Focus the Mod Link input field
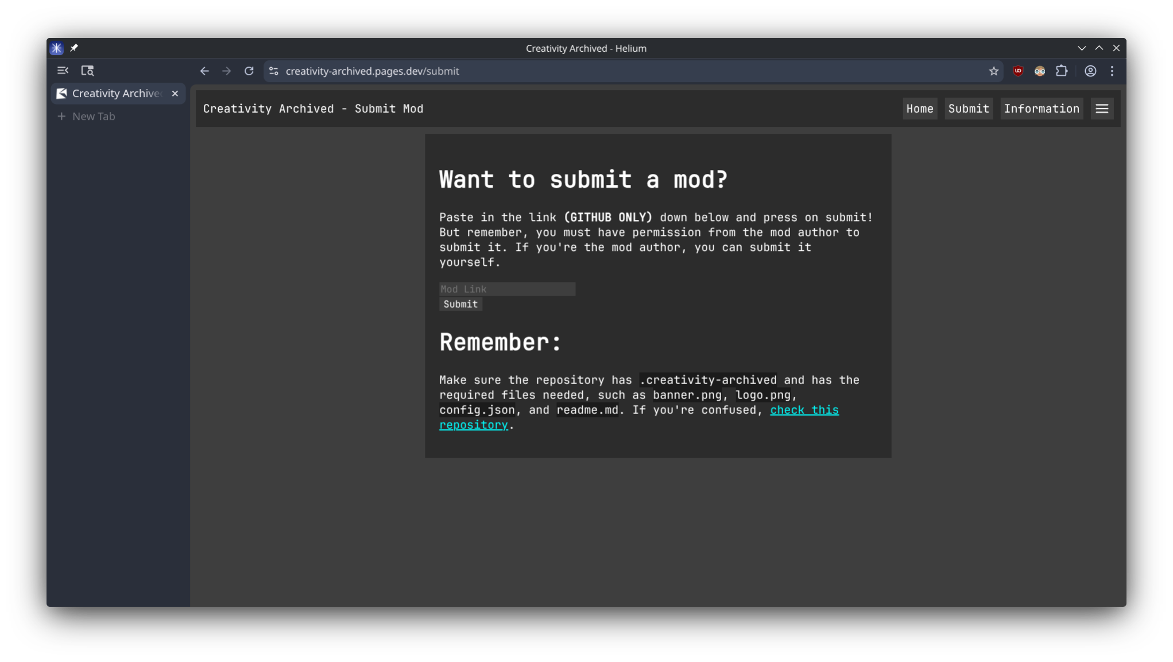This screenshot has width=1173, height=662. pos(507,289)
